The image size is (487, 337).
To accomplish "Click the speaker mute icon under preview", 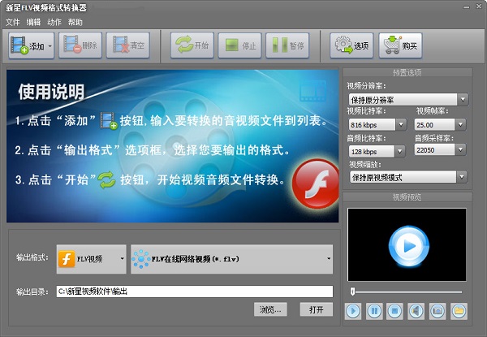I will pos(416,310).
